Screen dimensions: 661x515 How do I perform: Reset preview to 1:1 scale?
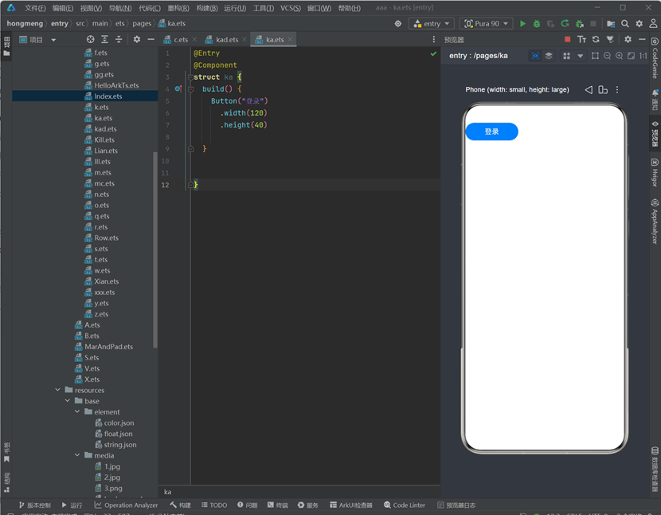pos(643,56)
